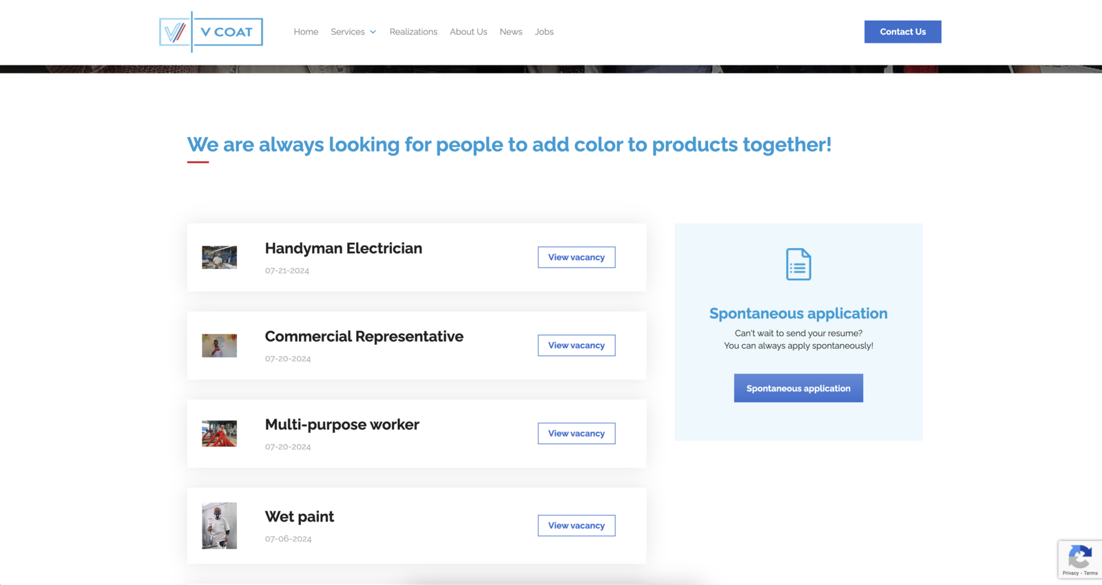View vacancy for Commercial Representative

pyautogui.click(x=576, y=345)
